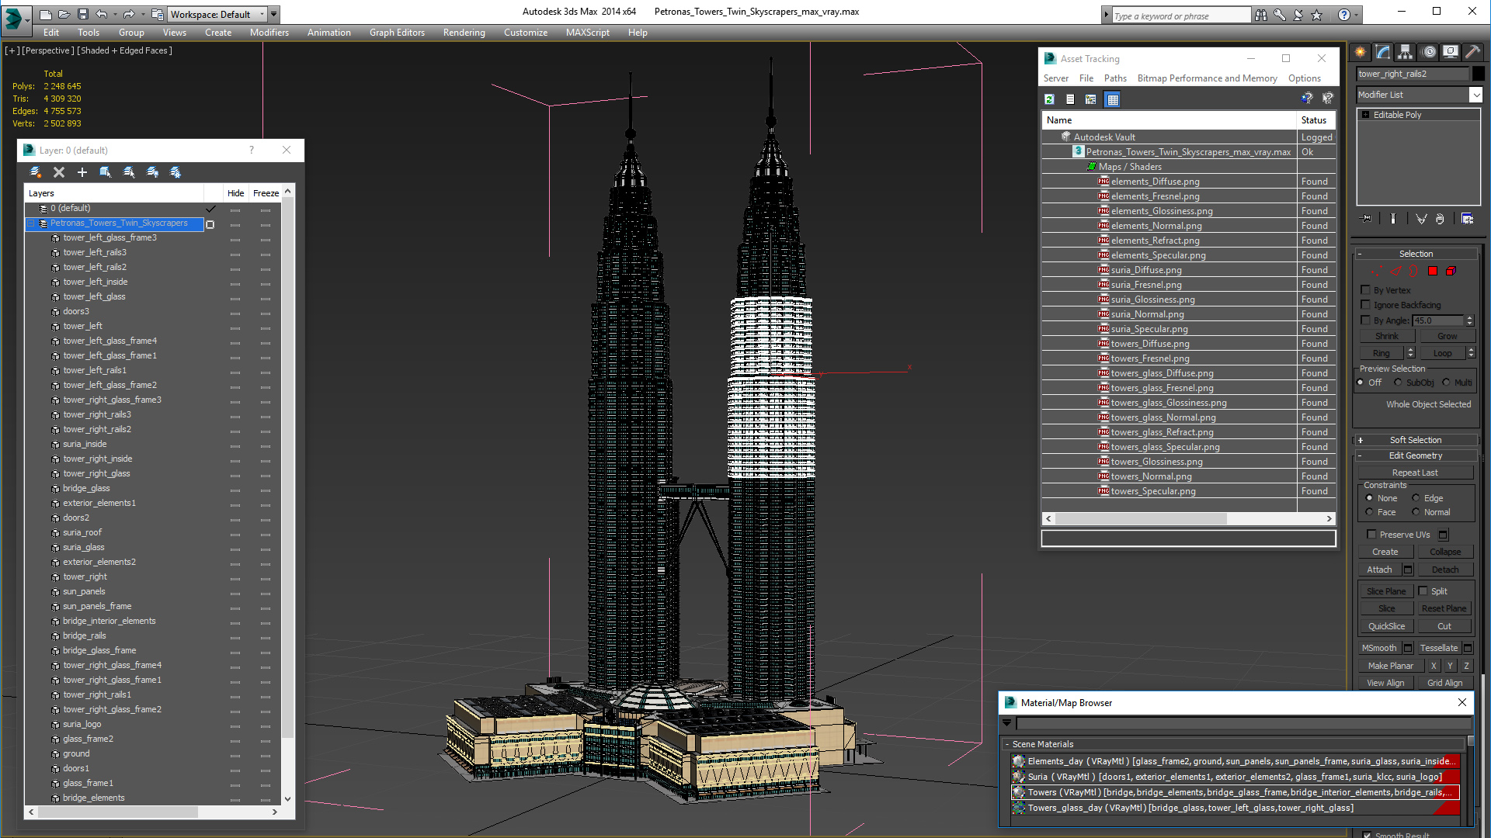Screen dimensions: 1491x838
Task: Click the Undo arrow icon
Action: (101, 14)
